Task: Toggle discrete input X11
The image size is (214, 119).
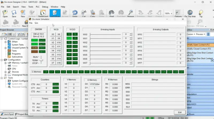Action: [59, 46]
